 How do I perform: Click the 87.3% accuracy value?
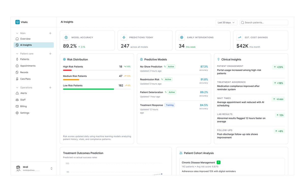click(204, 67)
